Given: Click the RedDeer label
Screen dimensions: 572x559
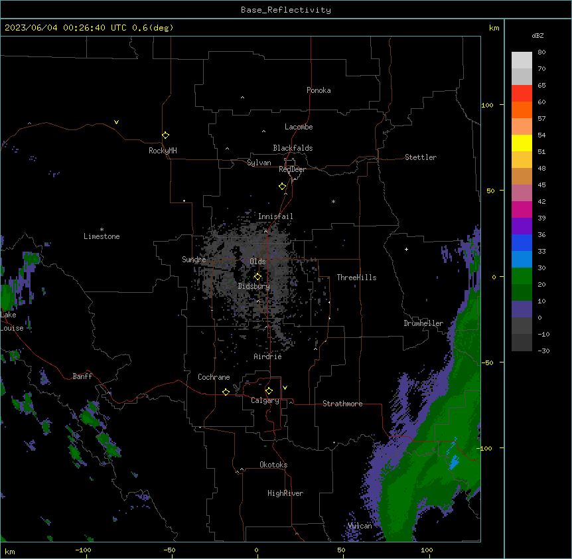Looking at the screenshot, I should tap(292, 169).
